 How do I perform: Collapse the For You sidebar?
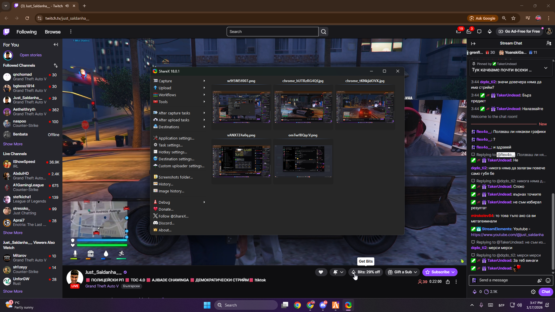[55, 45]
